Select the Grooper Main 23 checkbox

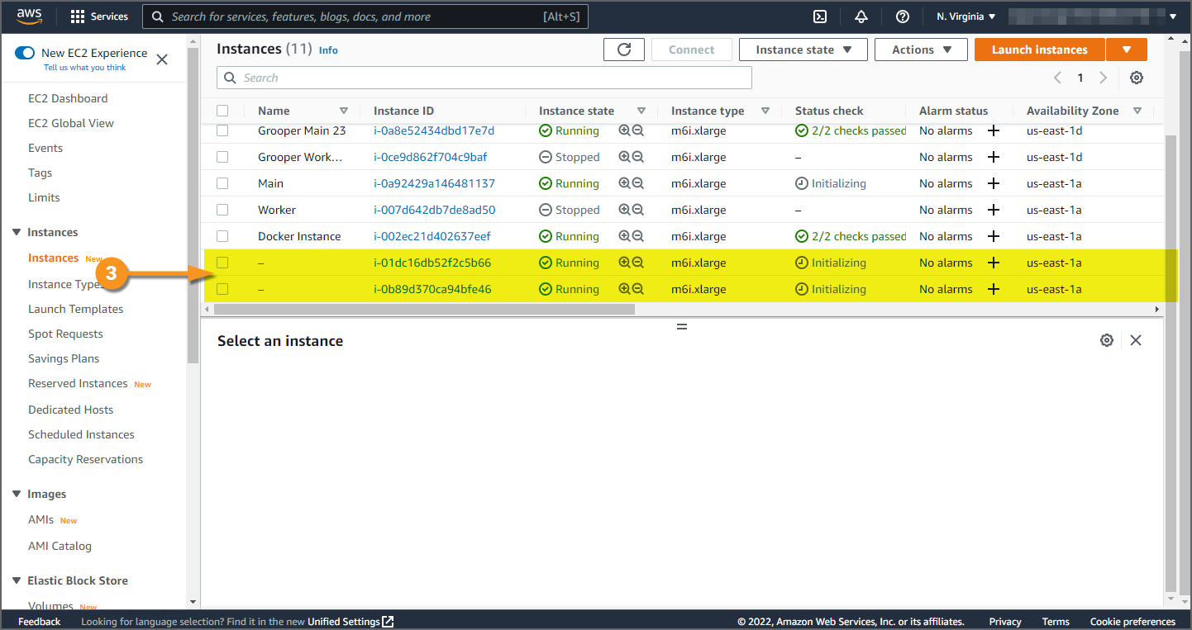coord(222,130)
